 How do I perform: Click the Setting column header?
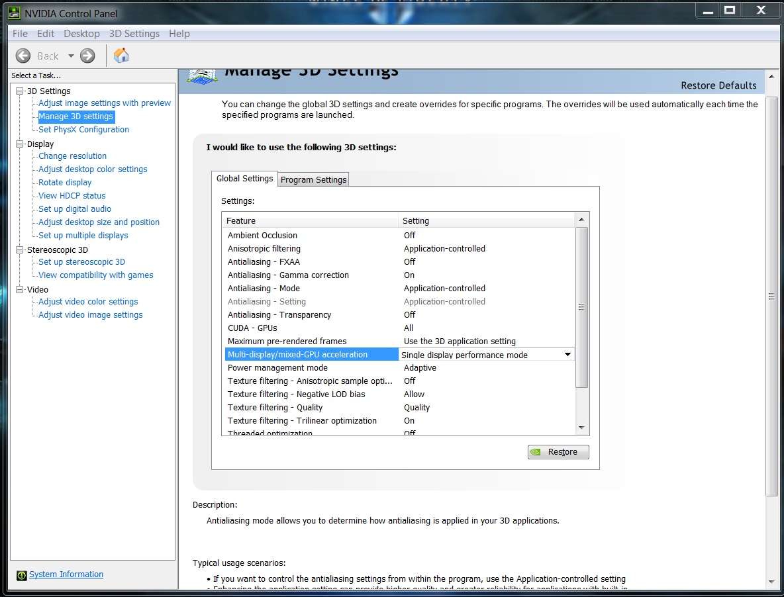487,220
